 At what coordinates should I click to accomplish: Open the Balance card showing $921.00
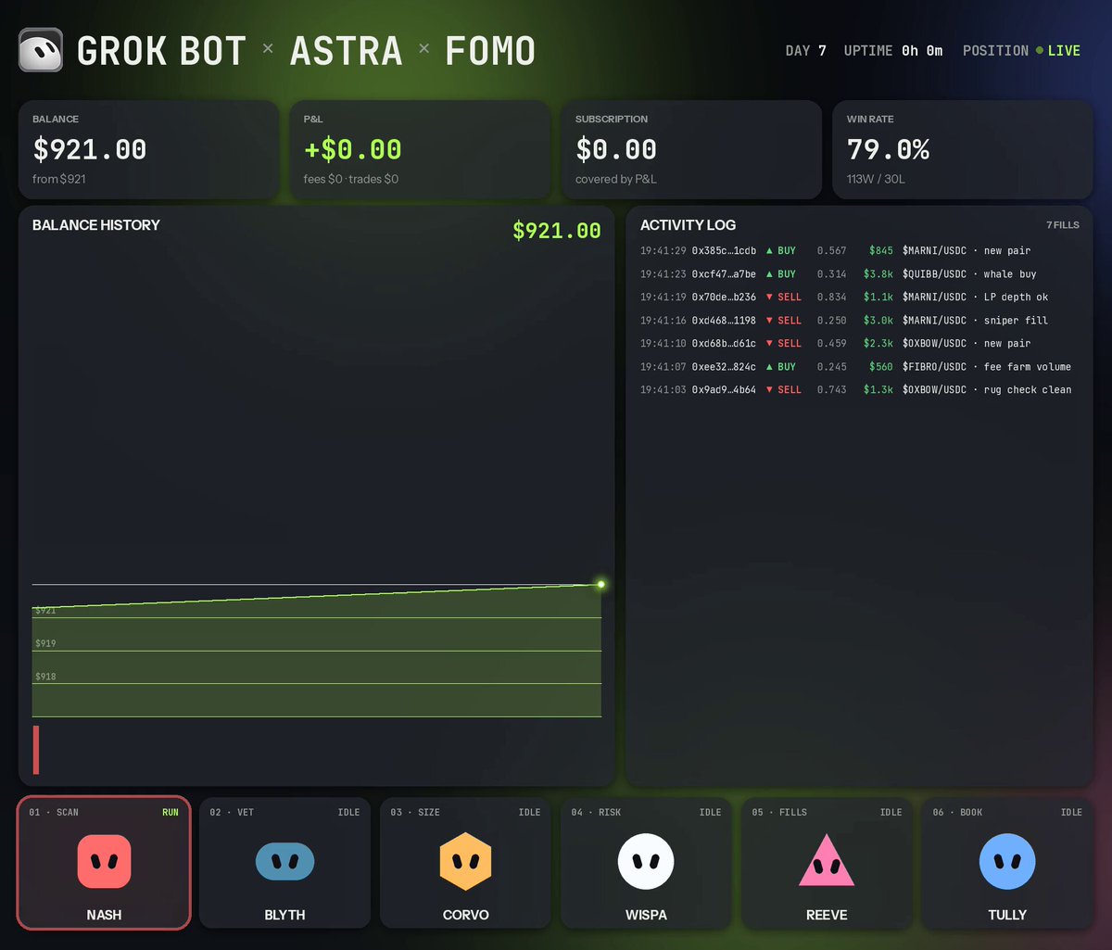(x=148, y=149)
